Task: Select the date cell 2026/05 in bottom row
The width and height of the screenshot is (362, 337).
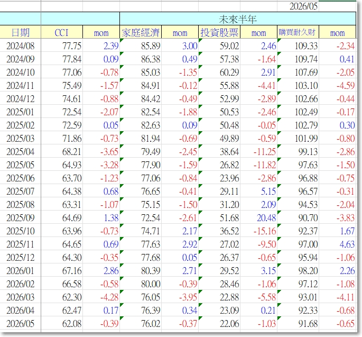Action: [x=20, y=323]
